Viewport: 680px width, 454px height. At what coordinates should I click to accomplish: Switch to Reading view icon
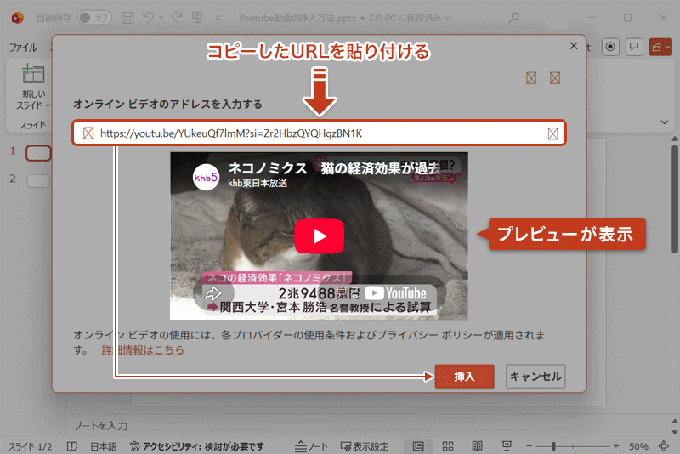coord(477,446)
